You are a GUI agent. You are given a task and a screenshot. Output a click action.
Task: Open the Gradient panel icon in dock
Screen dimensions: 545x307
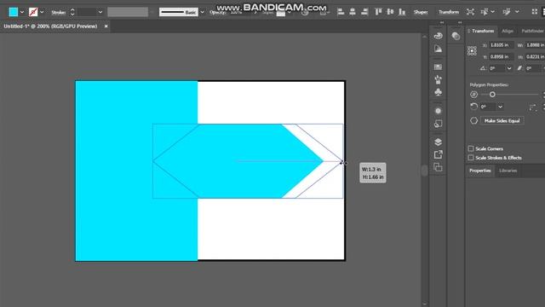pyautogui.click(x=438, y=49)
